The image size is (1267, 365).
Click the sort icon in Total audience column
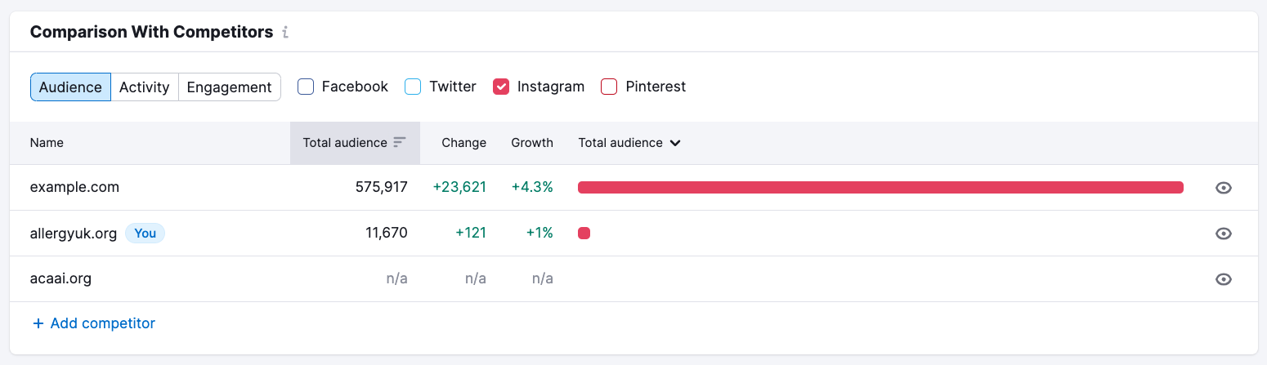pos(399,143)
